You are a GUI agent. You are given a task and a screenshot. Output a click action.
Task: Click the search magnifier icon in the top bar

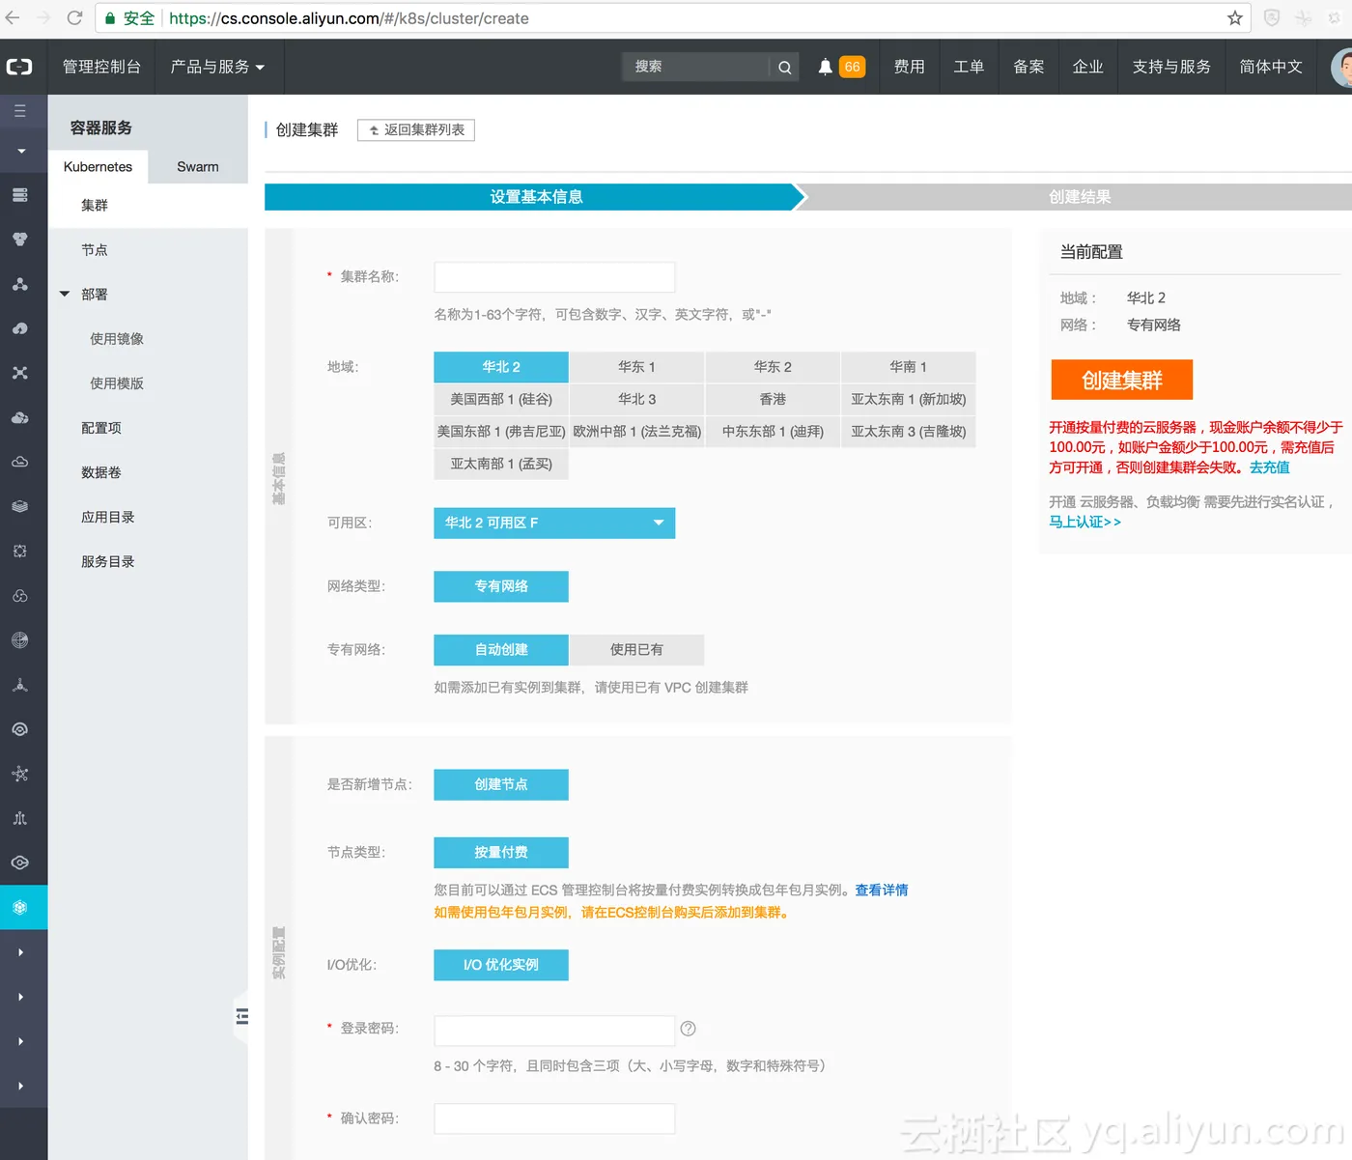[784, 67]
